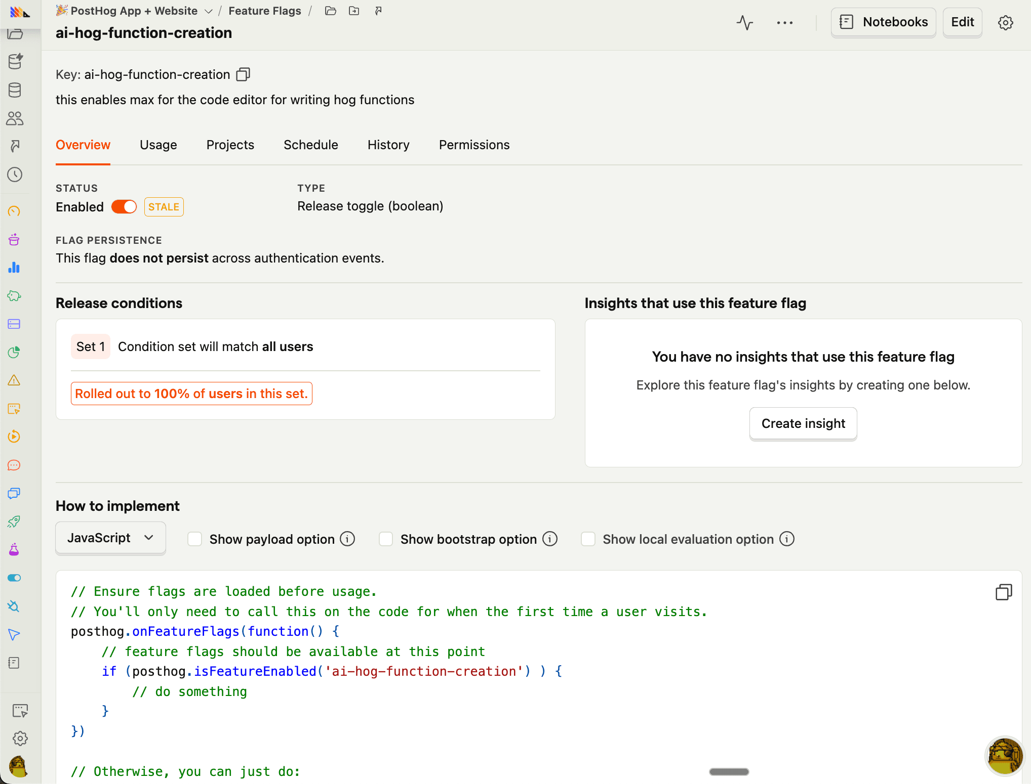Open the purple server rack icon
This screenshot has height=784, width=1031.
click(14, 324)
